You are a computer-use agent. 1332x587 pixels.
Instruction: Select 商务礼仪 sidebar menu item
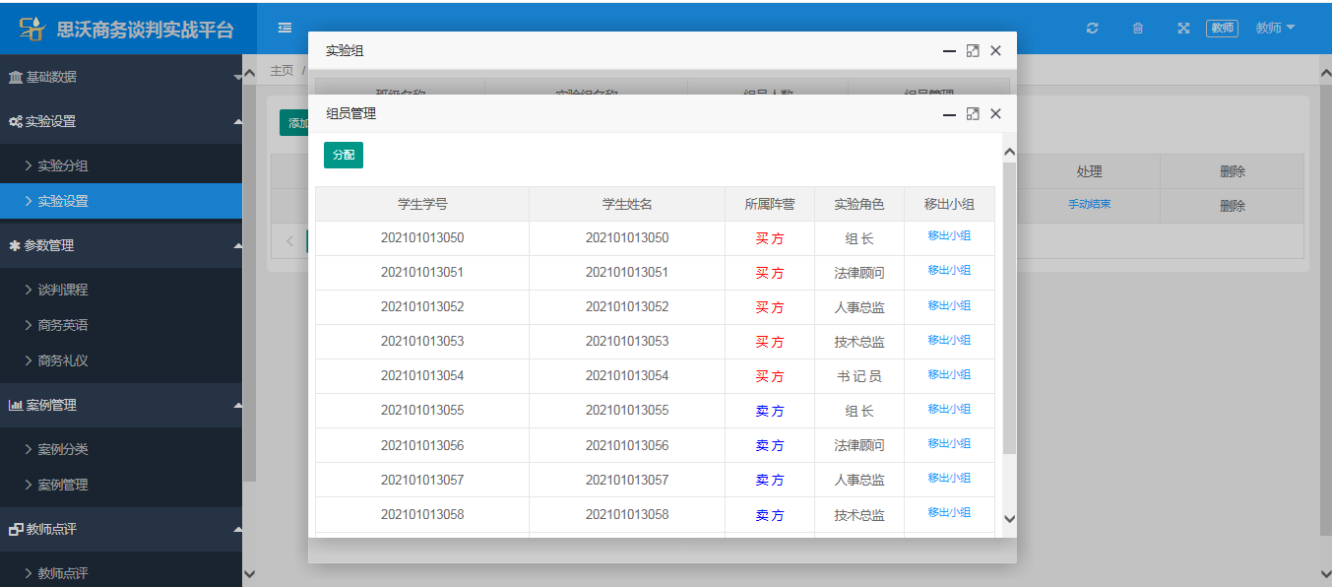pyautogui.click(x=63, y=360)
